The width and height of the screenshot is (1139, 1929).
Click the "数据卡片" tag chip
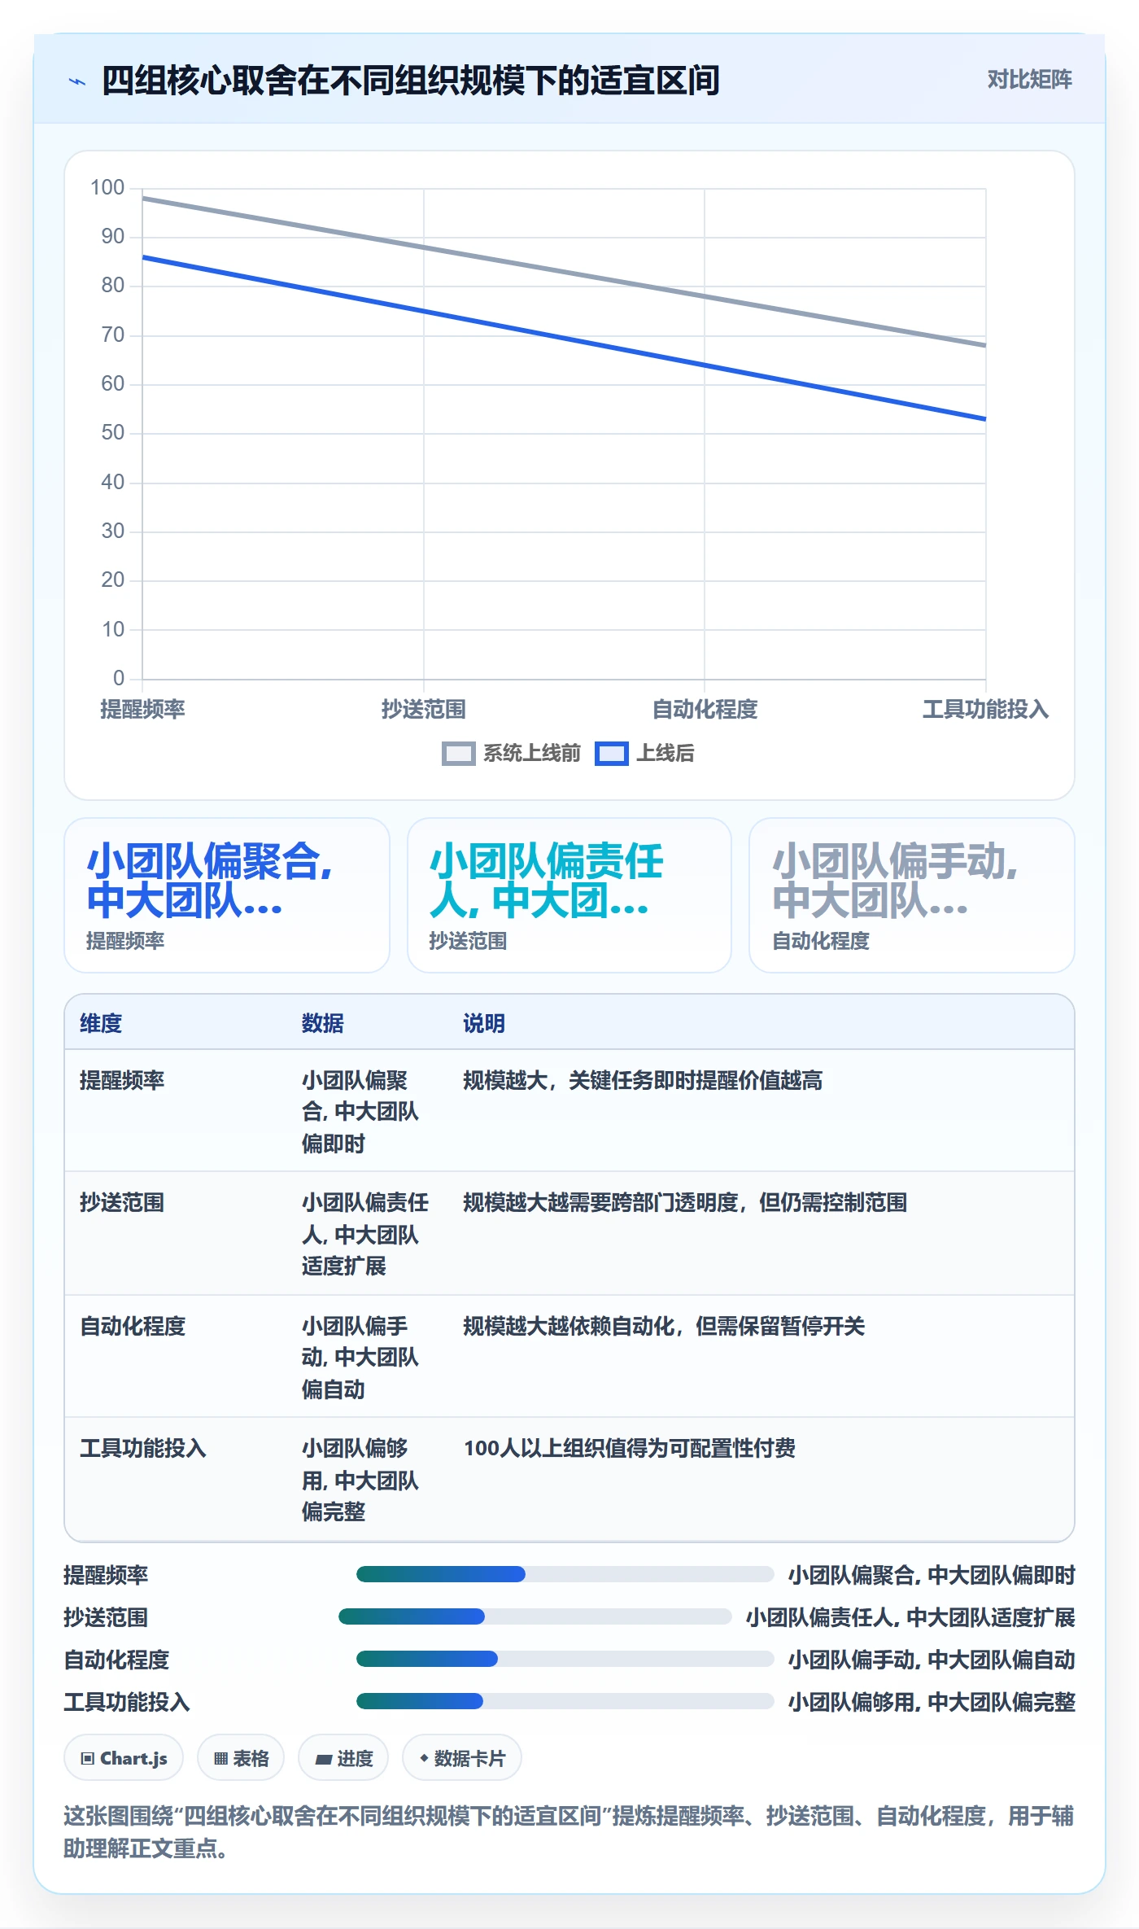[461, 1758]
